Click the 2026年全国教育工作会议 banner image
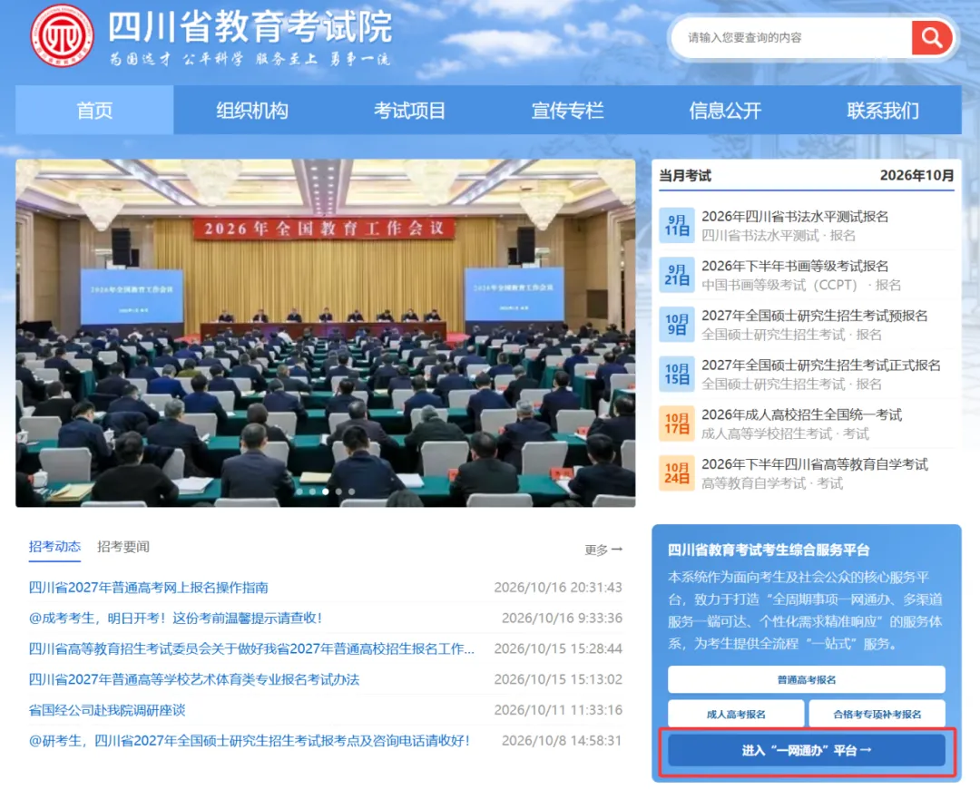This screenshot has width=980, height=789. [x=325, y=333]
